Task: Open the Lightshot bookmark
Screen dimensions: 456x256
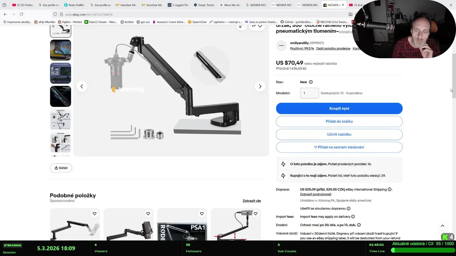Action: (x=226, y=22)
